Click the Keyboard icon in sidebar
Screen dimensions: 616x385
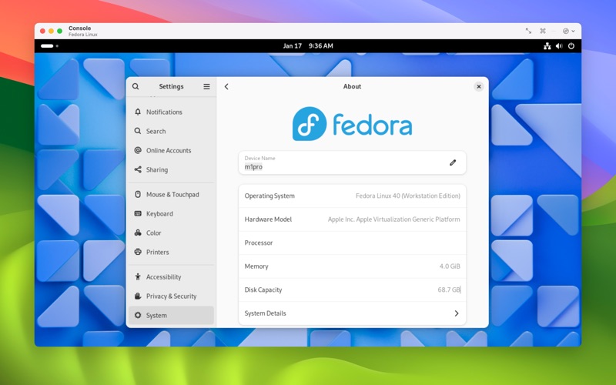click(x=138, y=213)
